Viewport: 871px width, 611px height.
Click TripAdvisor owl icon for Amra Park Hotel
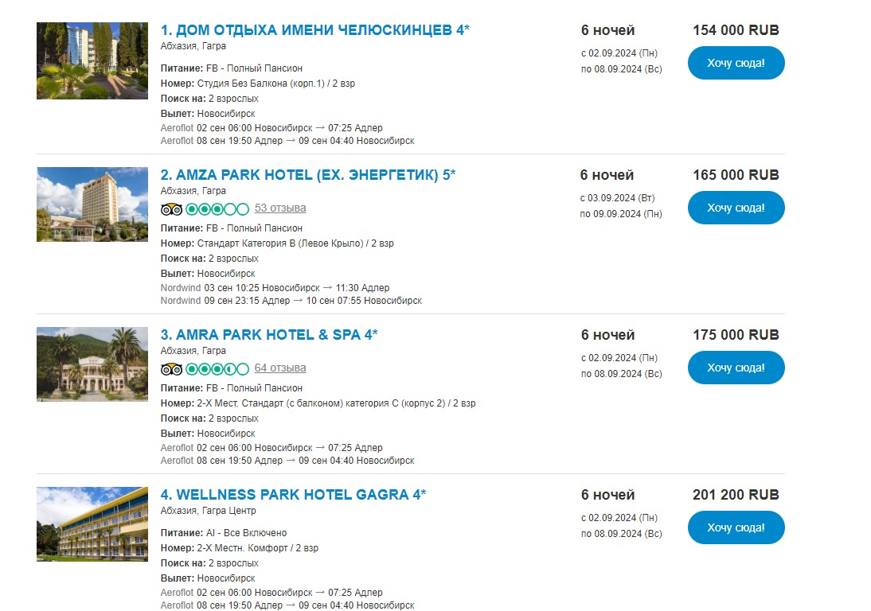[x=171, y=369]
